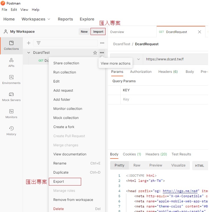The width and height of the screenshot is (216, 212).
Task: Open the File menu
Action: click(x=5, y=9)
